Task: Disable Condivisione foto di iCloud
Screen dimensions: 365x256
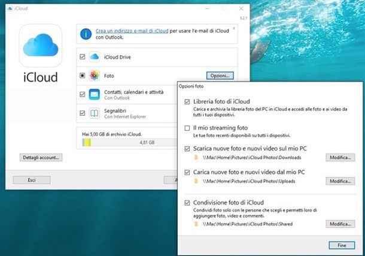Action: (187, 203)
